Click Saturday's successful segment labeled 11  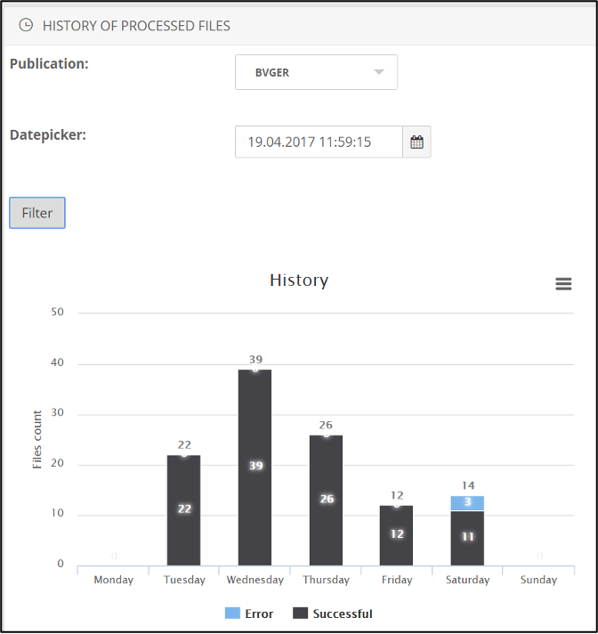click(x=467, y=538)
